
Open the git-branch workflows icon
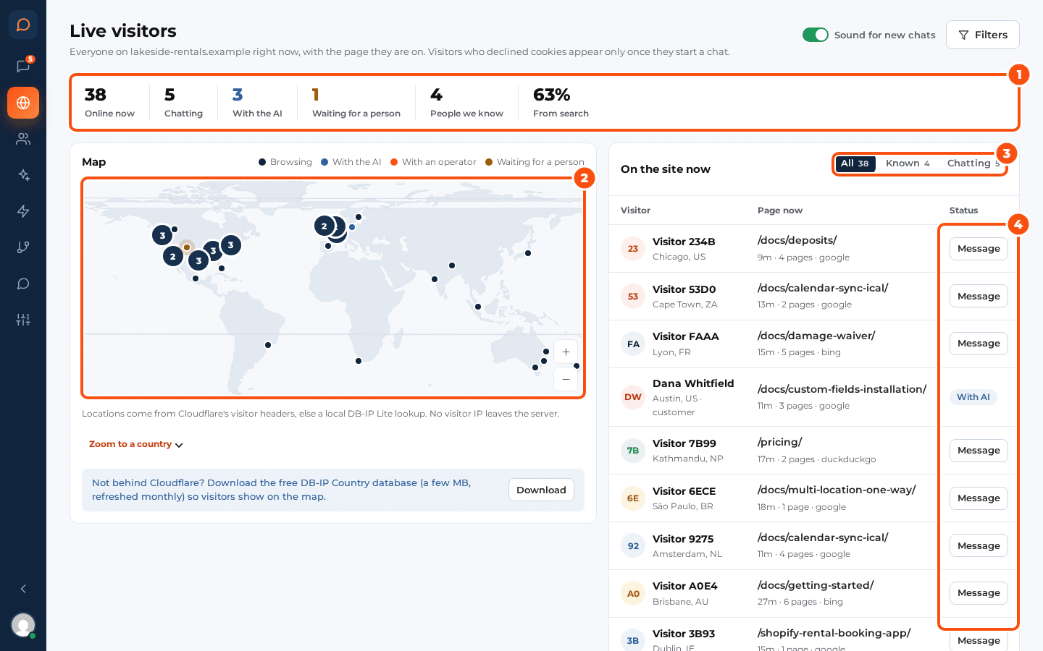(23, 247)
